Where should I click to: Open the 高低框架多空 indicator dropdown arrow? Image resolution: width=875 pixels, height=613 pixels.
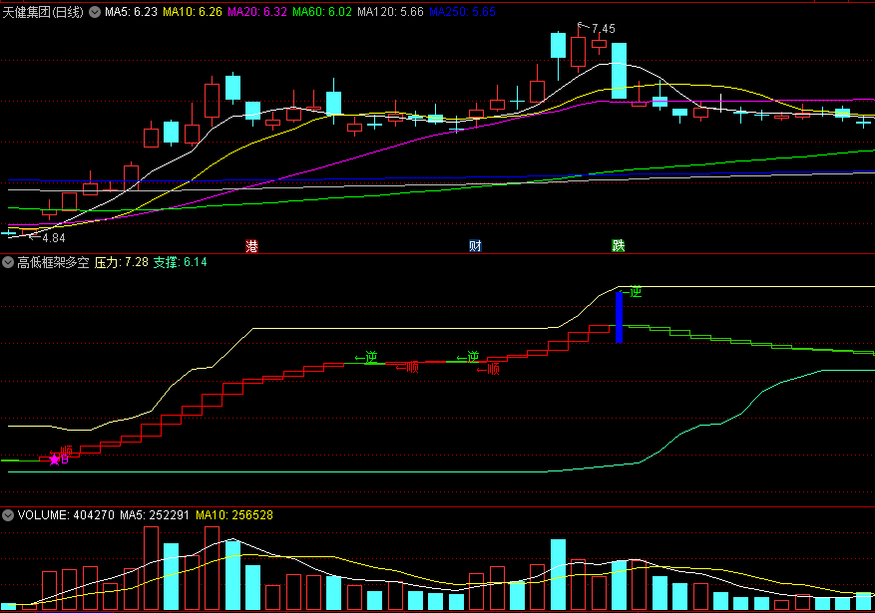click(x=8, y=262)
